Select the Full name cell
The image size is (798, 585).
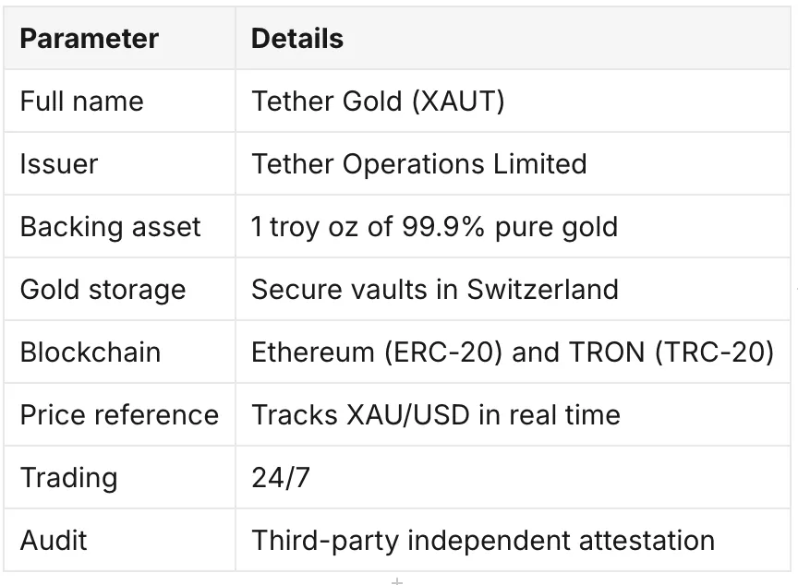[119, 101]
